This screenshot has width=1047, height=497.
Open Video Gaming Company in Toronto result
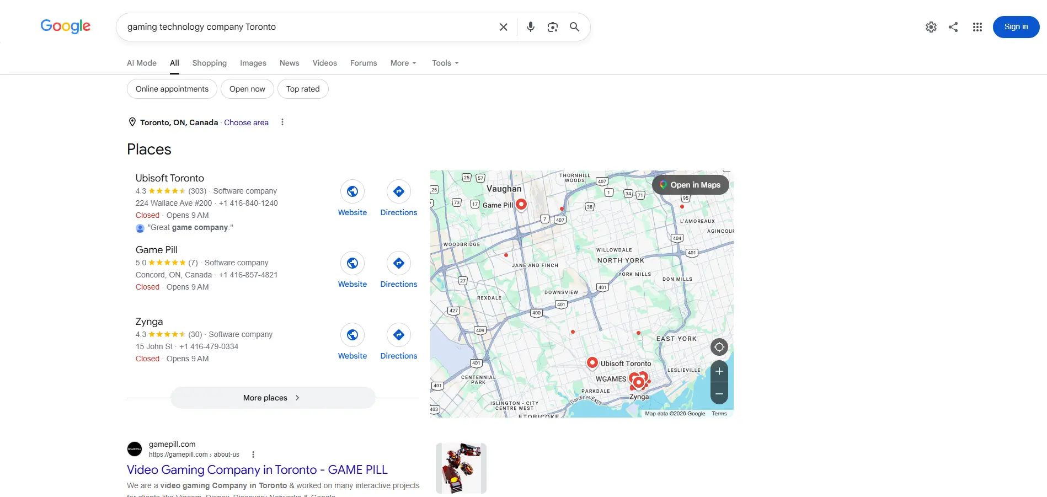pos(257,469)
